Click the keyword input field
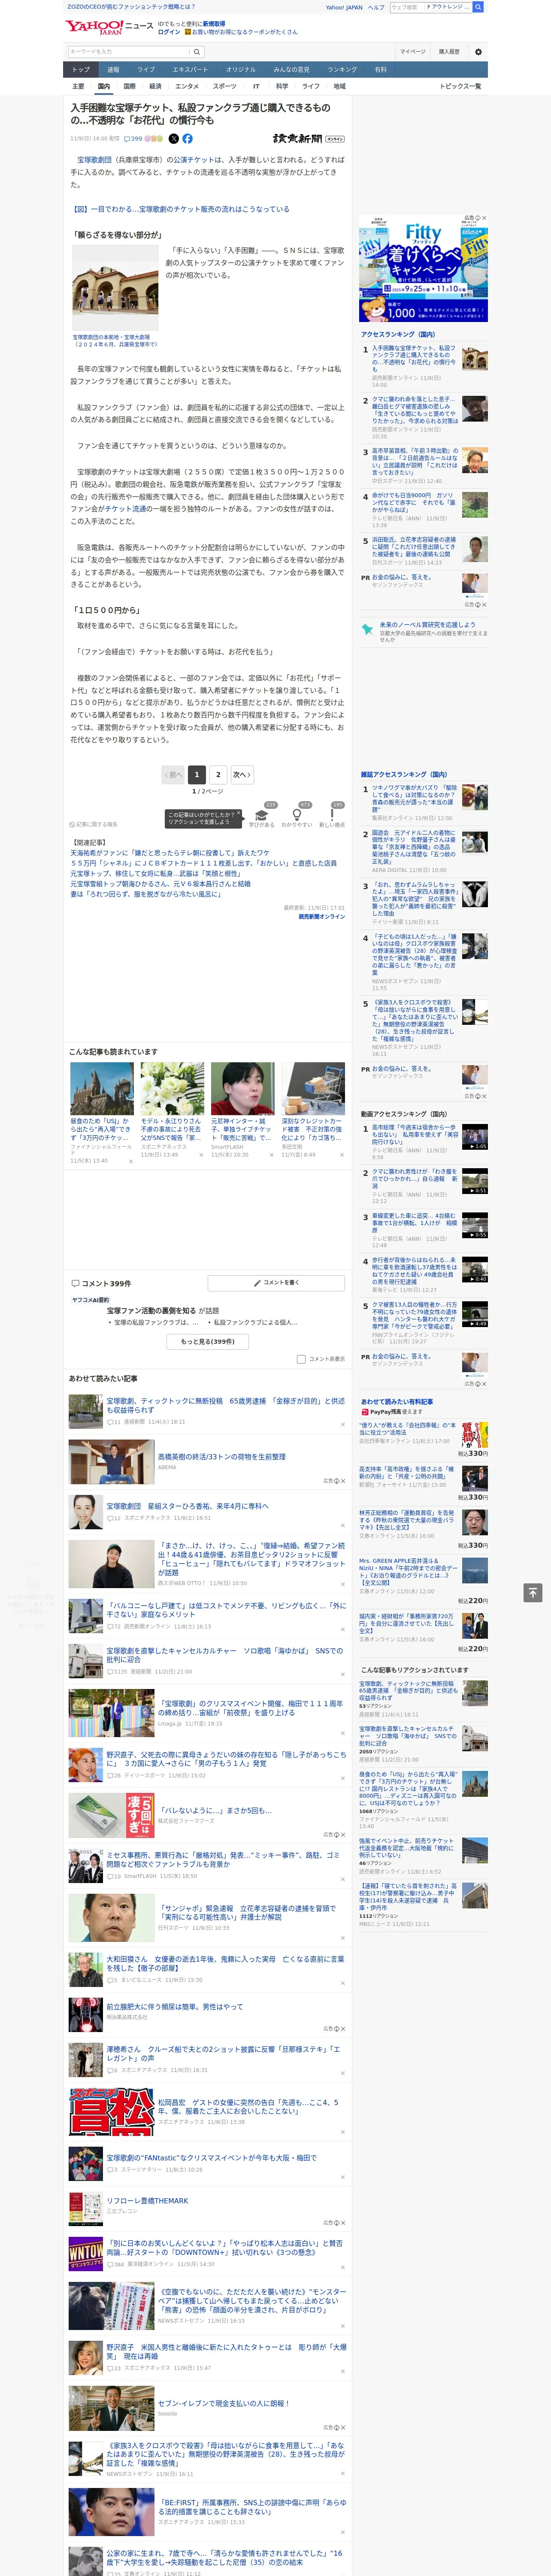 [x=129, y=52]
